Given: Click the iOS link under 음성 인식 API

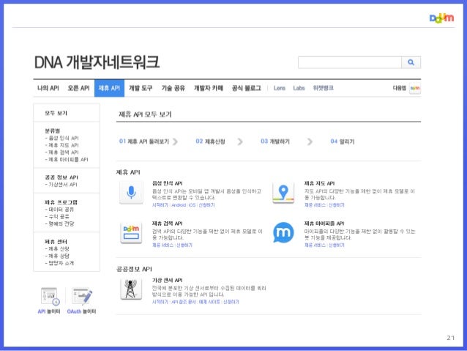Looking at the screenshot, I should [x=192, y=205].
